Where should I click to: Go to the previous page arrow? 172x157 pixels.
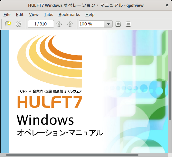click(59, 24)
